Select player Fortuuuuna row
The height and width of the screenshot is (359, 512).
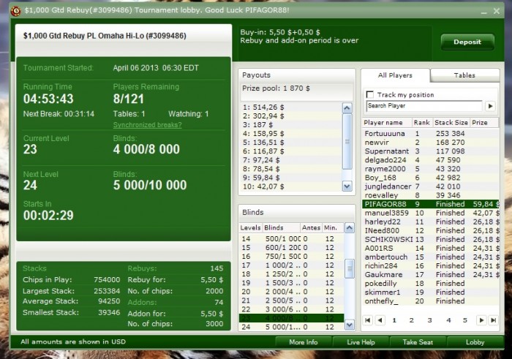pyautogui.click(x=430, y=134)
